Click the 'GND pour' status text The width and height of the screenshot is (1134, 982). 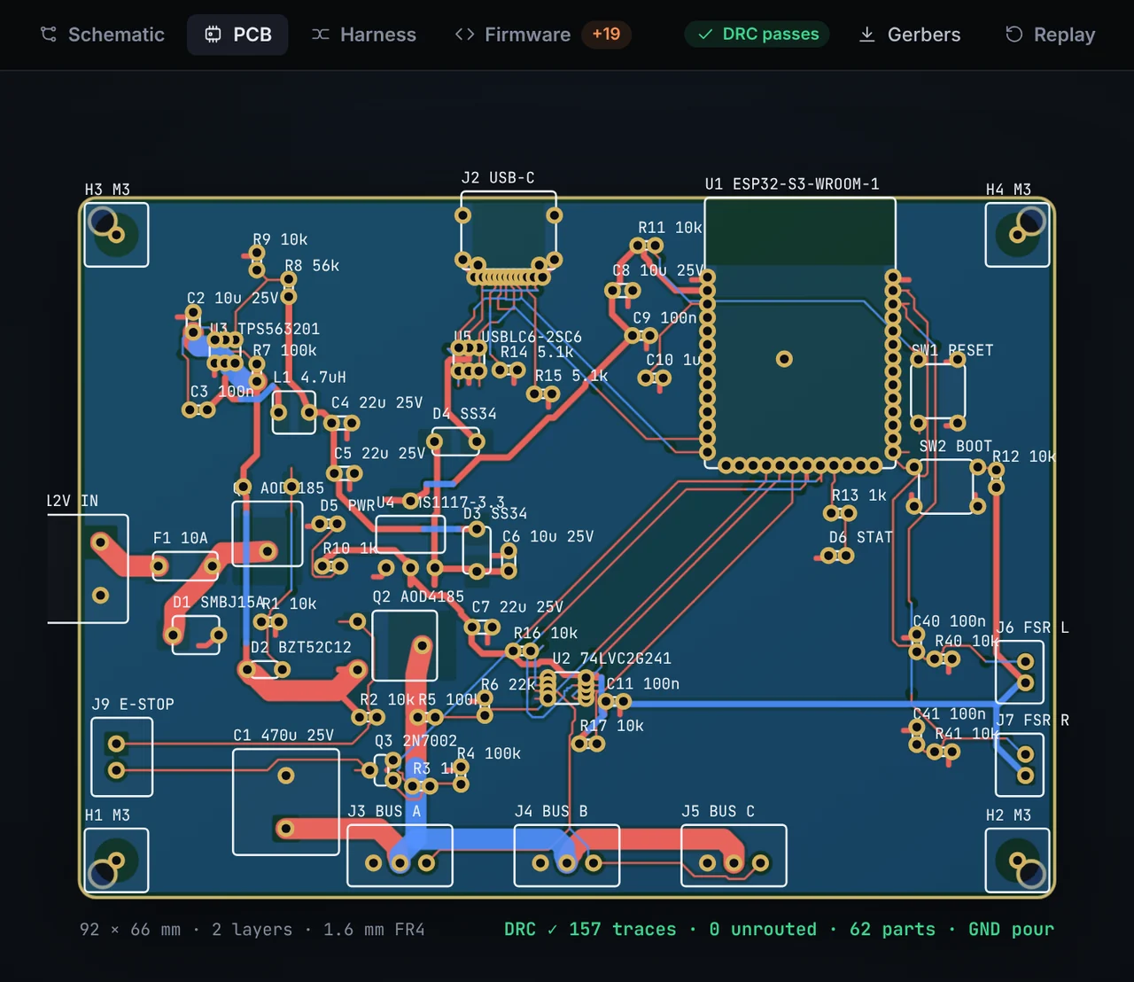1011,929
